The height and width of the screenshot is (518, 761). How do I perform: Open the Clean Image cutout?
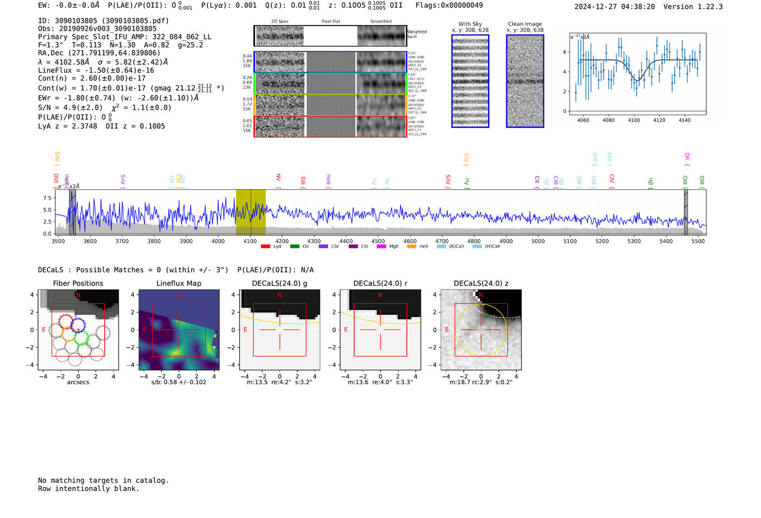coord(525,81)
